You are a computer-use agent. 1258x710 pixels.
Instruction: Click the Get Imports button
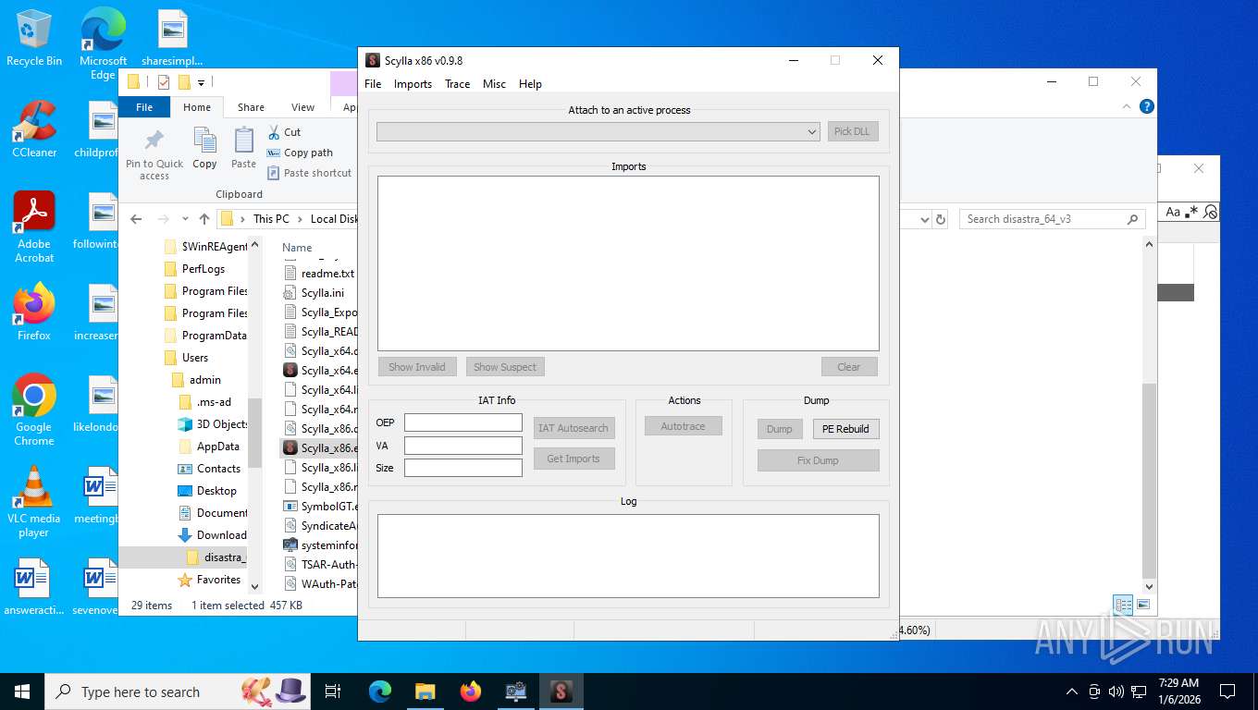tap(573, 459)
